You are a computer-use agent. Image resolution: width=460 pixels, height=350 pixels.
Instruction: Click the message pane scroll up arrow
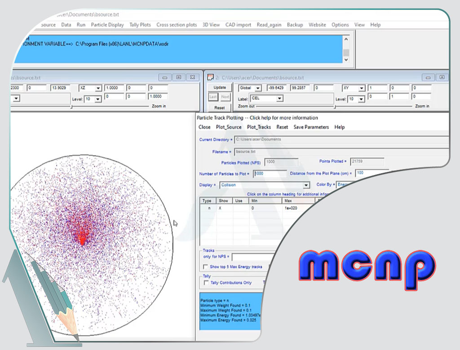point(346,39)
